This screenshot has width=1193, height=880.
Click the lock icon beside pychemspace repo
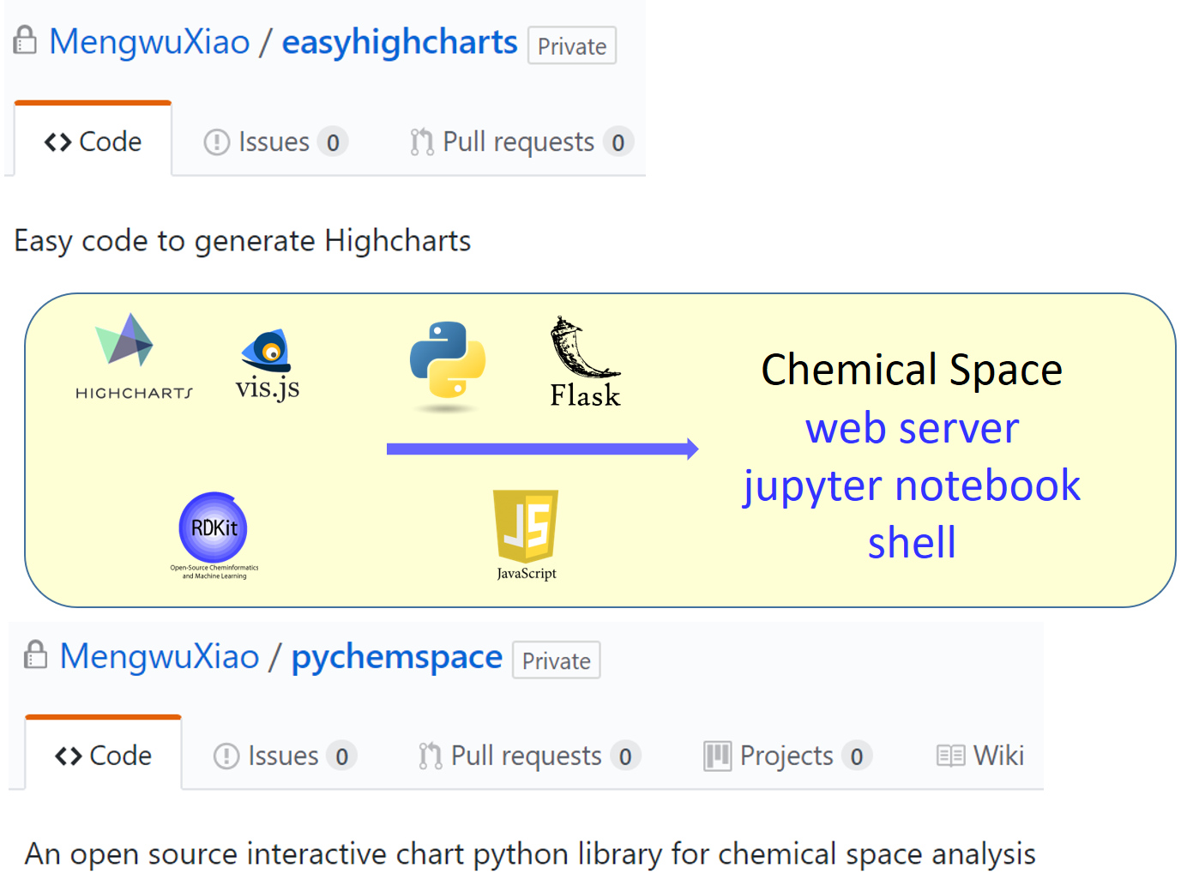(35, 654)
